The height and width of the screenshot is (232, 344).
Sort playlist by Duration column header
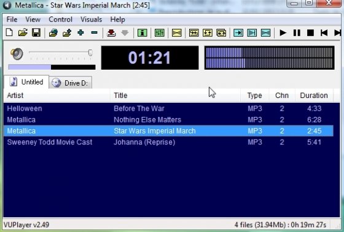coord(314,95)
